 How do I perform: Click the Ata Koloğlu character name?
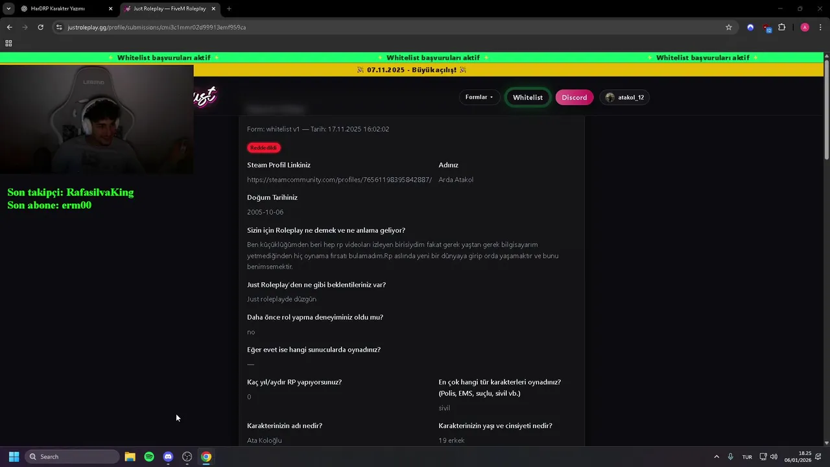click(x=265, y=440)
